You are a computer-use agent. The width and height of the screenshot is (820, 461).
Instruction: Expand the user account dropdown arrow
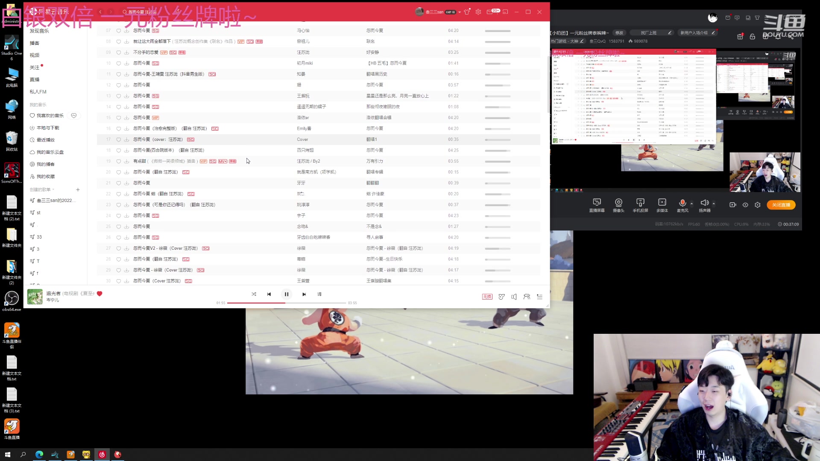460,12
